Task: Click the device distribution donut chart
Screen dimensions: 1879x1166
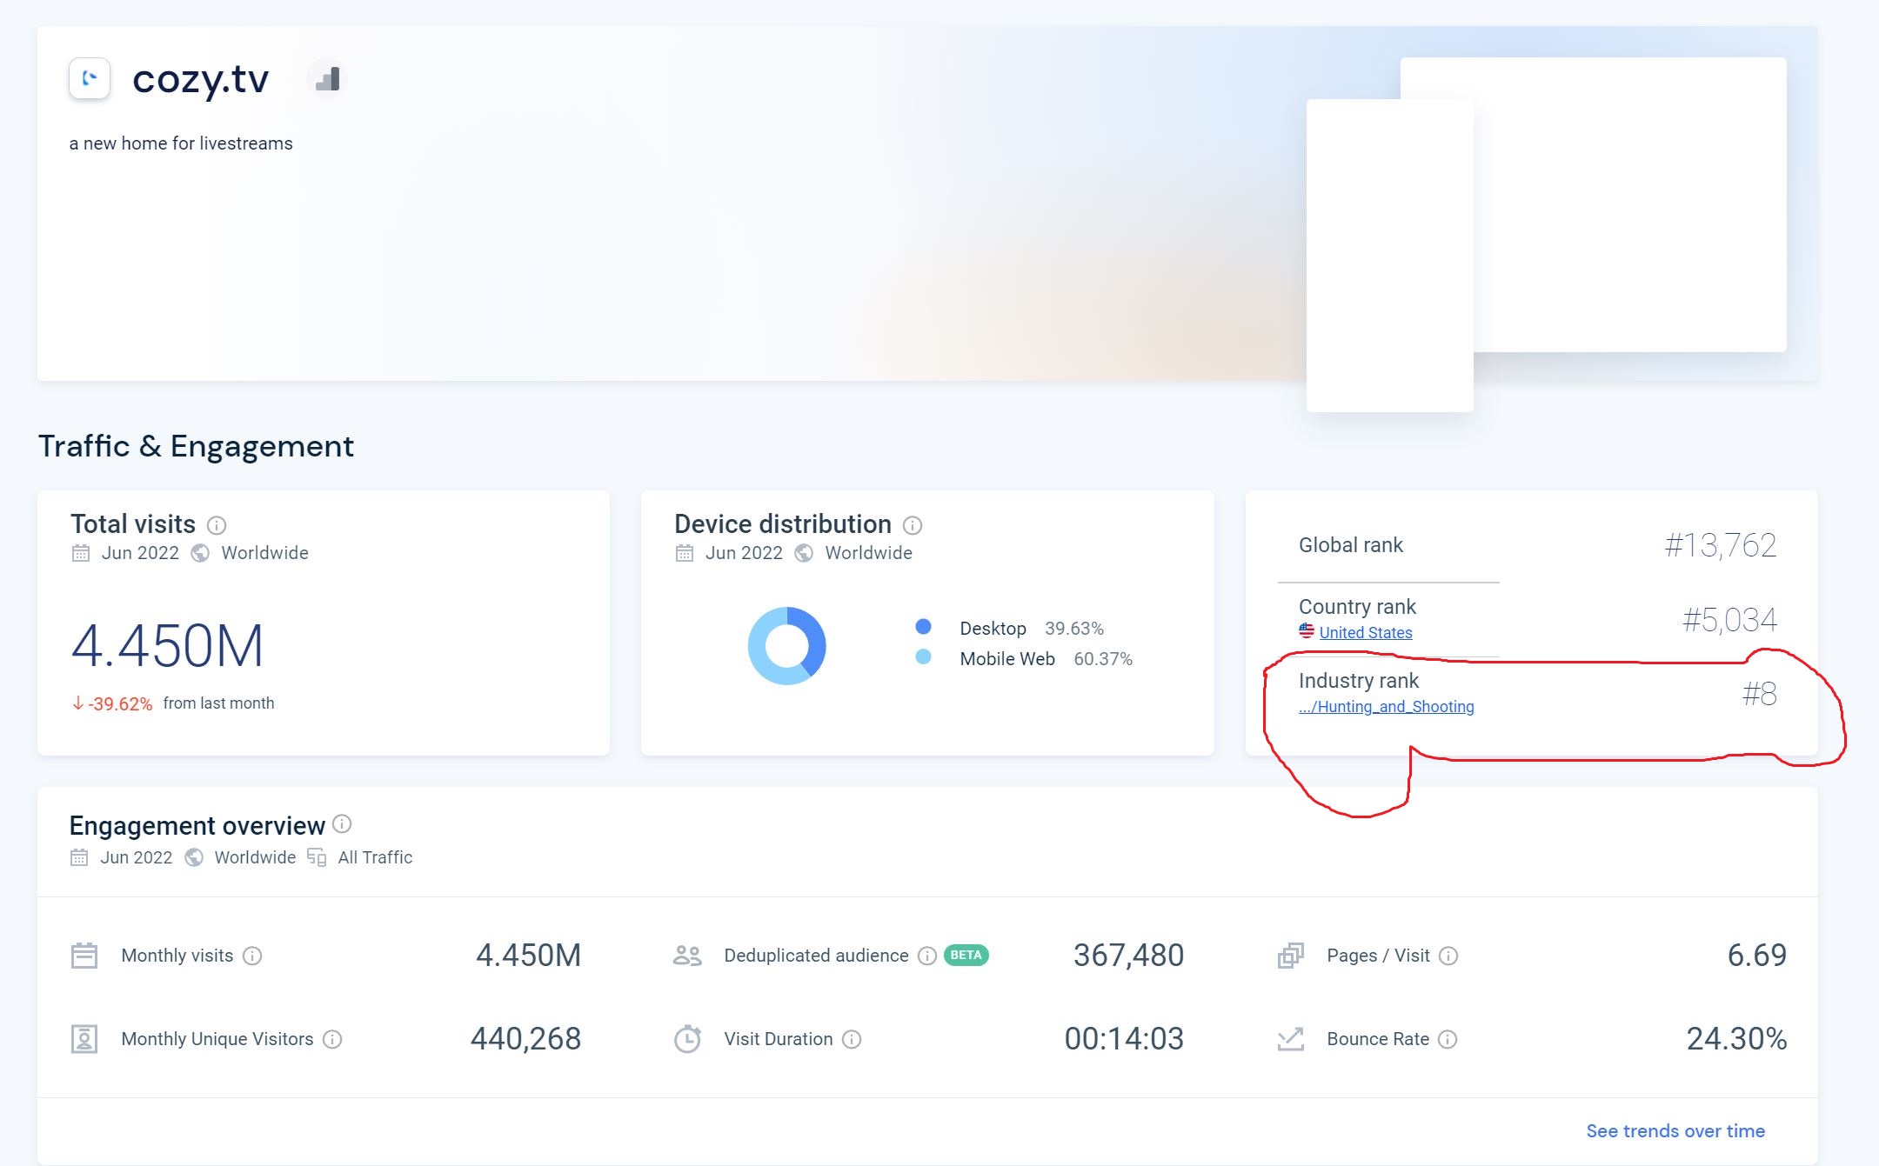Action: (x=787, y=646)
